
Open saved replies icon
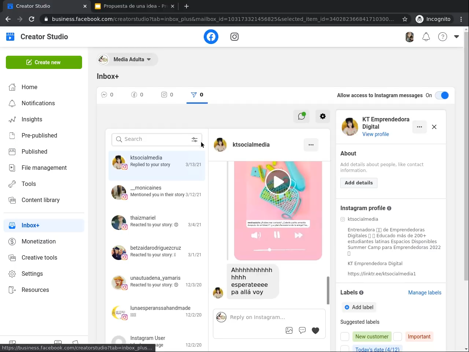[x=302, y=330]
